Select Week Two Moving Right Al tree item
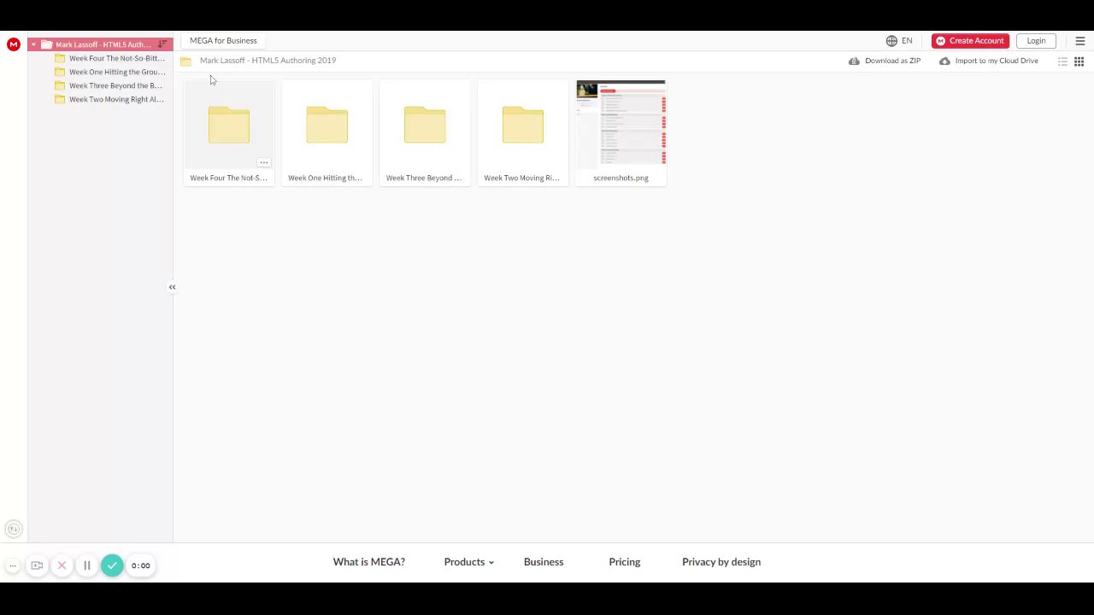 109,99
